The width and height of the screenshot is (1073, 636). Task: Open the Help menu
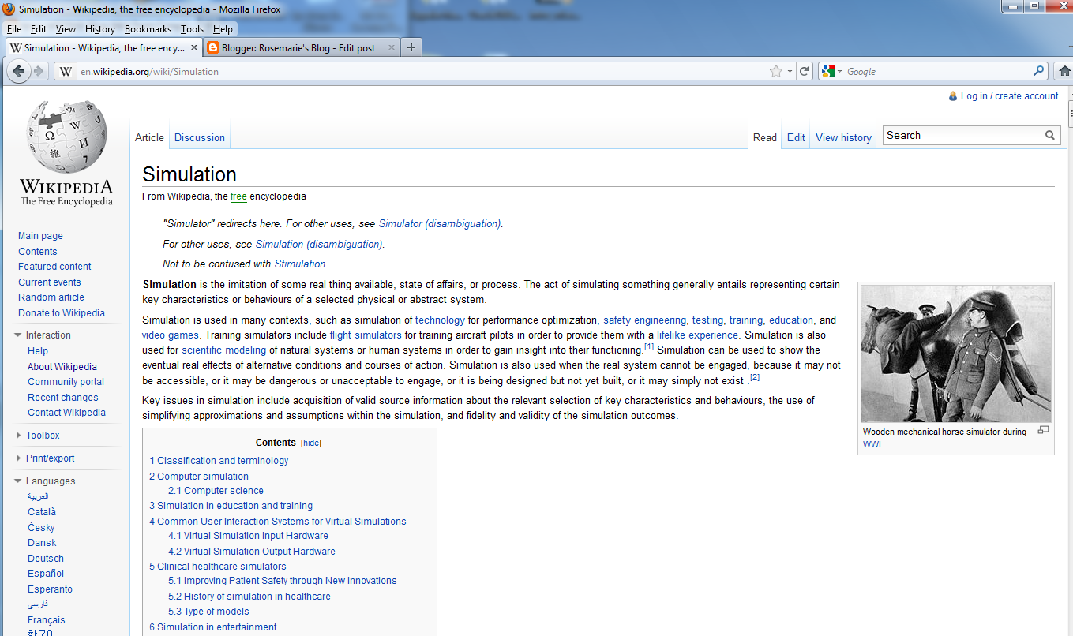[223, 29]
